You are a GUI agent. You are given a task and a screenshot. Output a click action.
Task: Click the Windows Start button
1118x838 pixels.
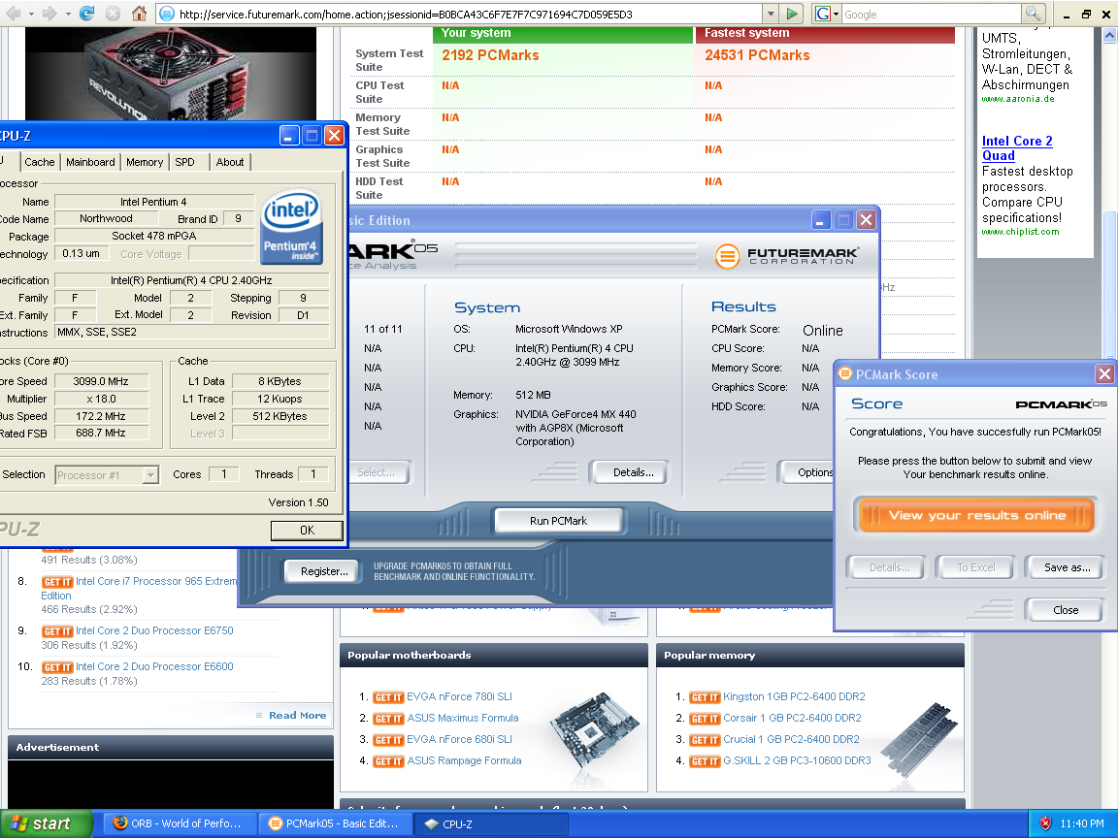47,823
